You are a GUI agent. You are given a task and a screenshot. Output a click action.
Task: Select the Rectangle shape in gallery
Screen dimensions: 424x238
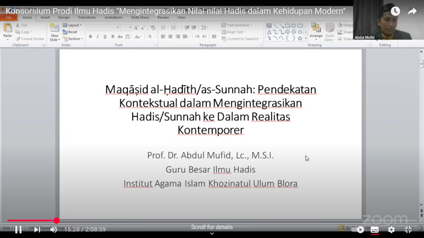(x=288, y=26)
